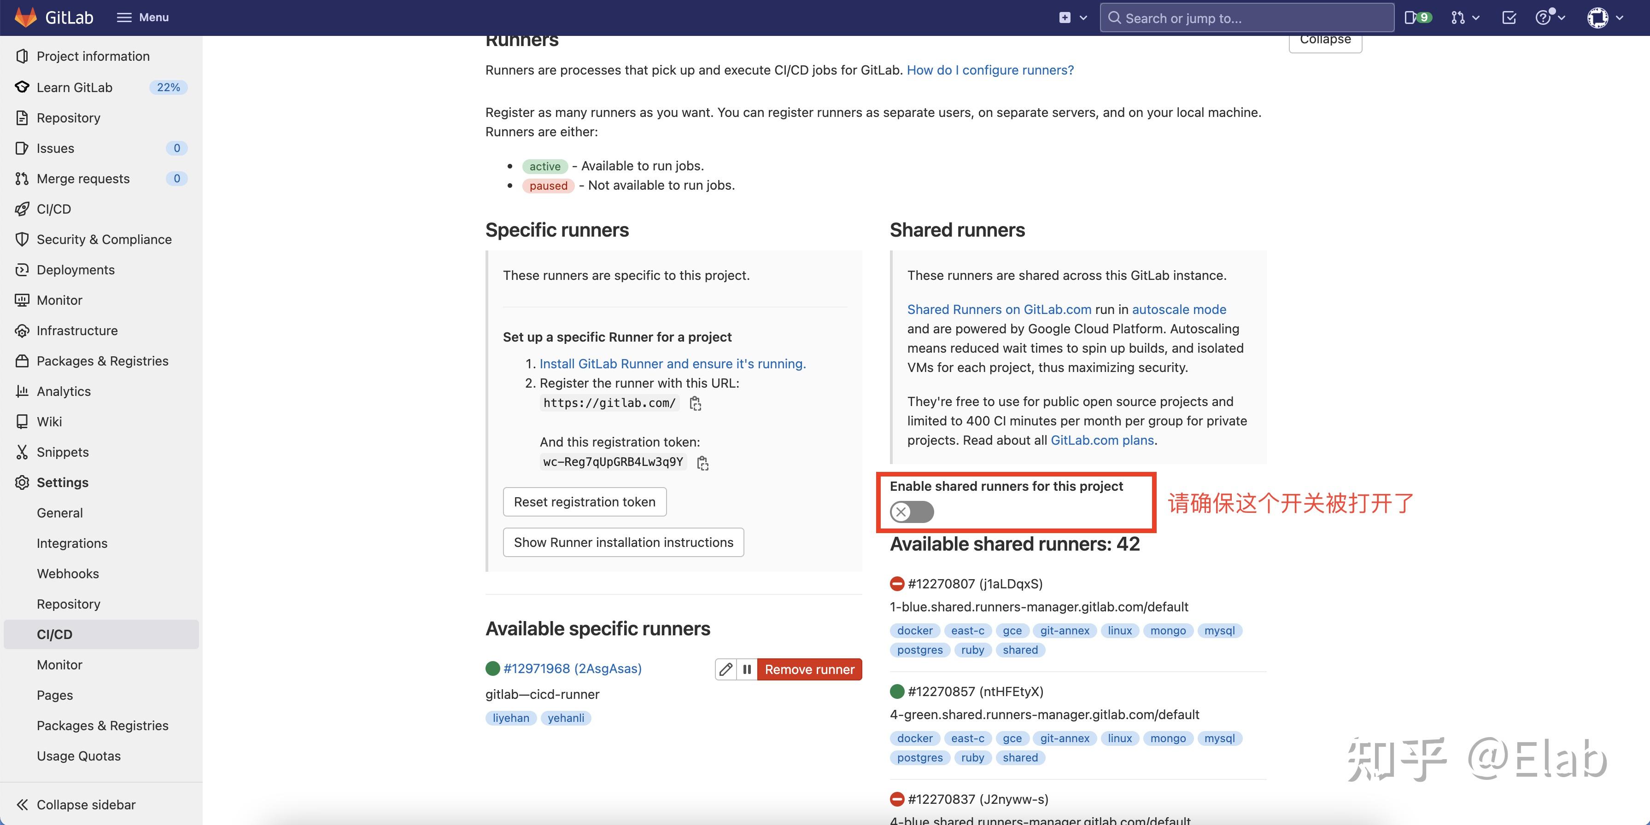Pause the specific runner 2AsgAsas
Image resolution: width=1650 pixels, height=825 pixels.
[747, 669]
